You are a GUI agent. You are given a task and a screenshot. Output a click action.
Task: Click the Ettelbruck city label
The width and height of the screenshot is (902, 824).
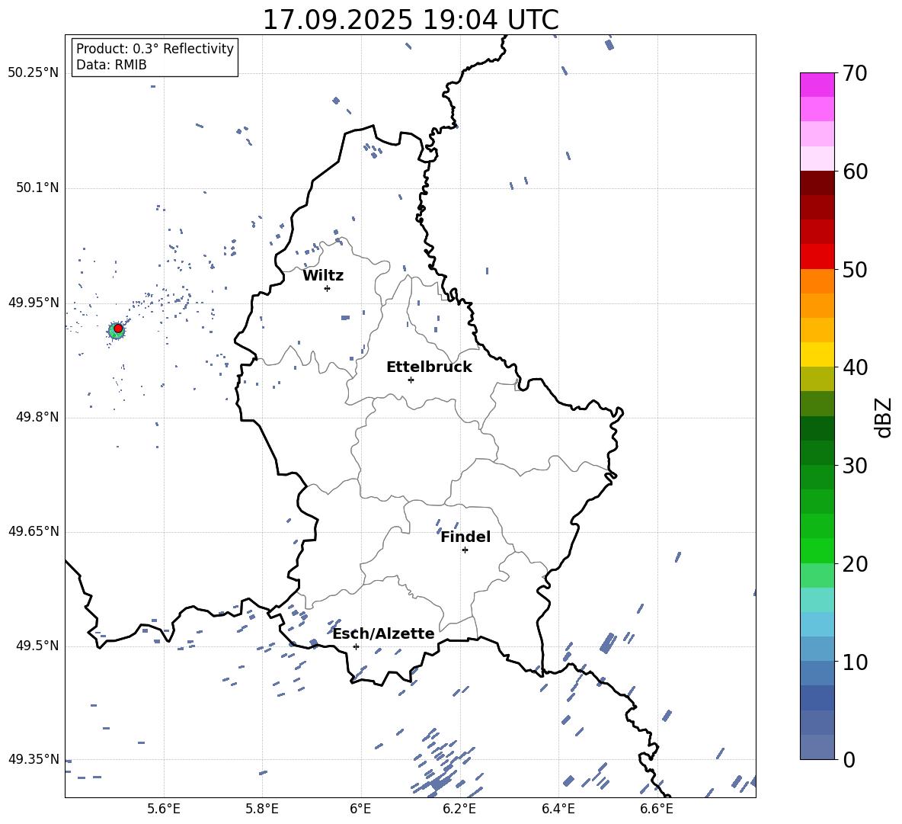click(429, 367)
